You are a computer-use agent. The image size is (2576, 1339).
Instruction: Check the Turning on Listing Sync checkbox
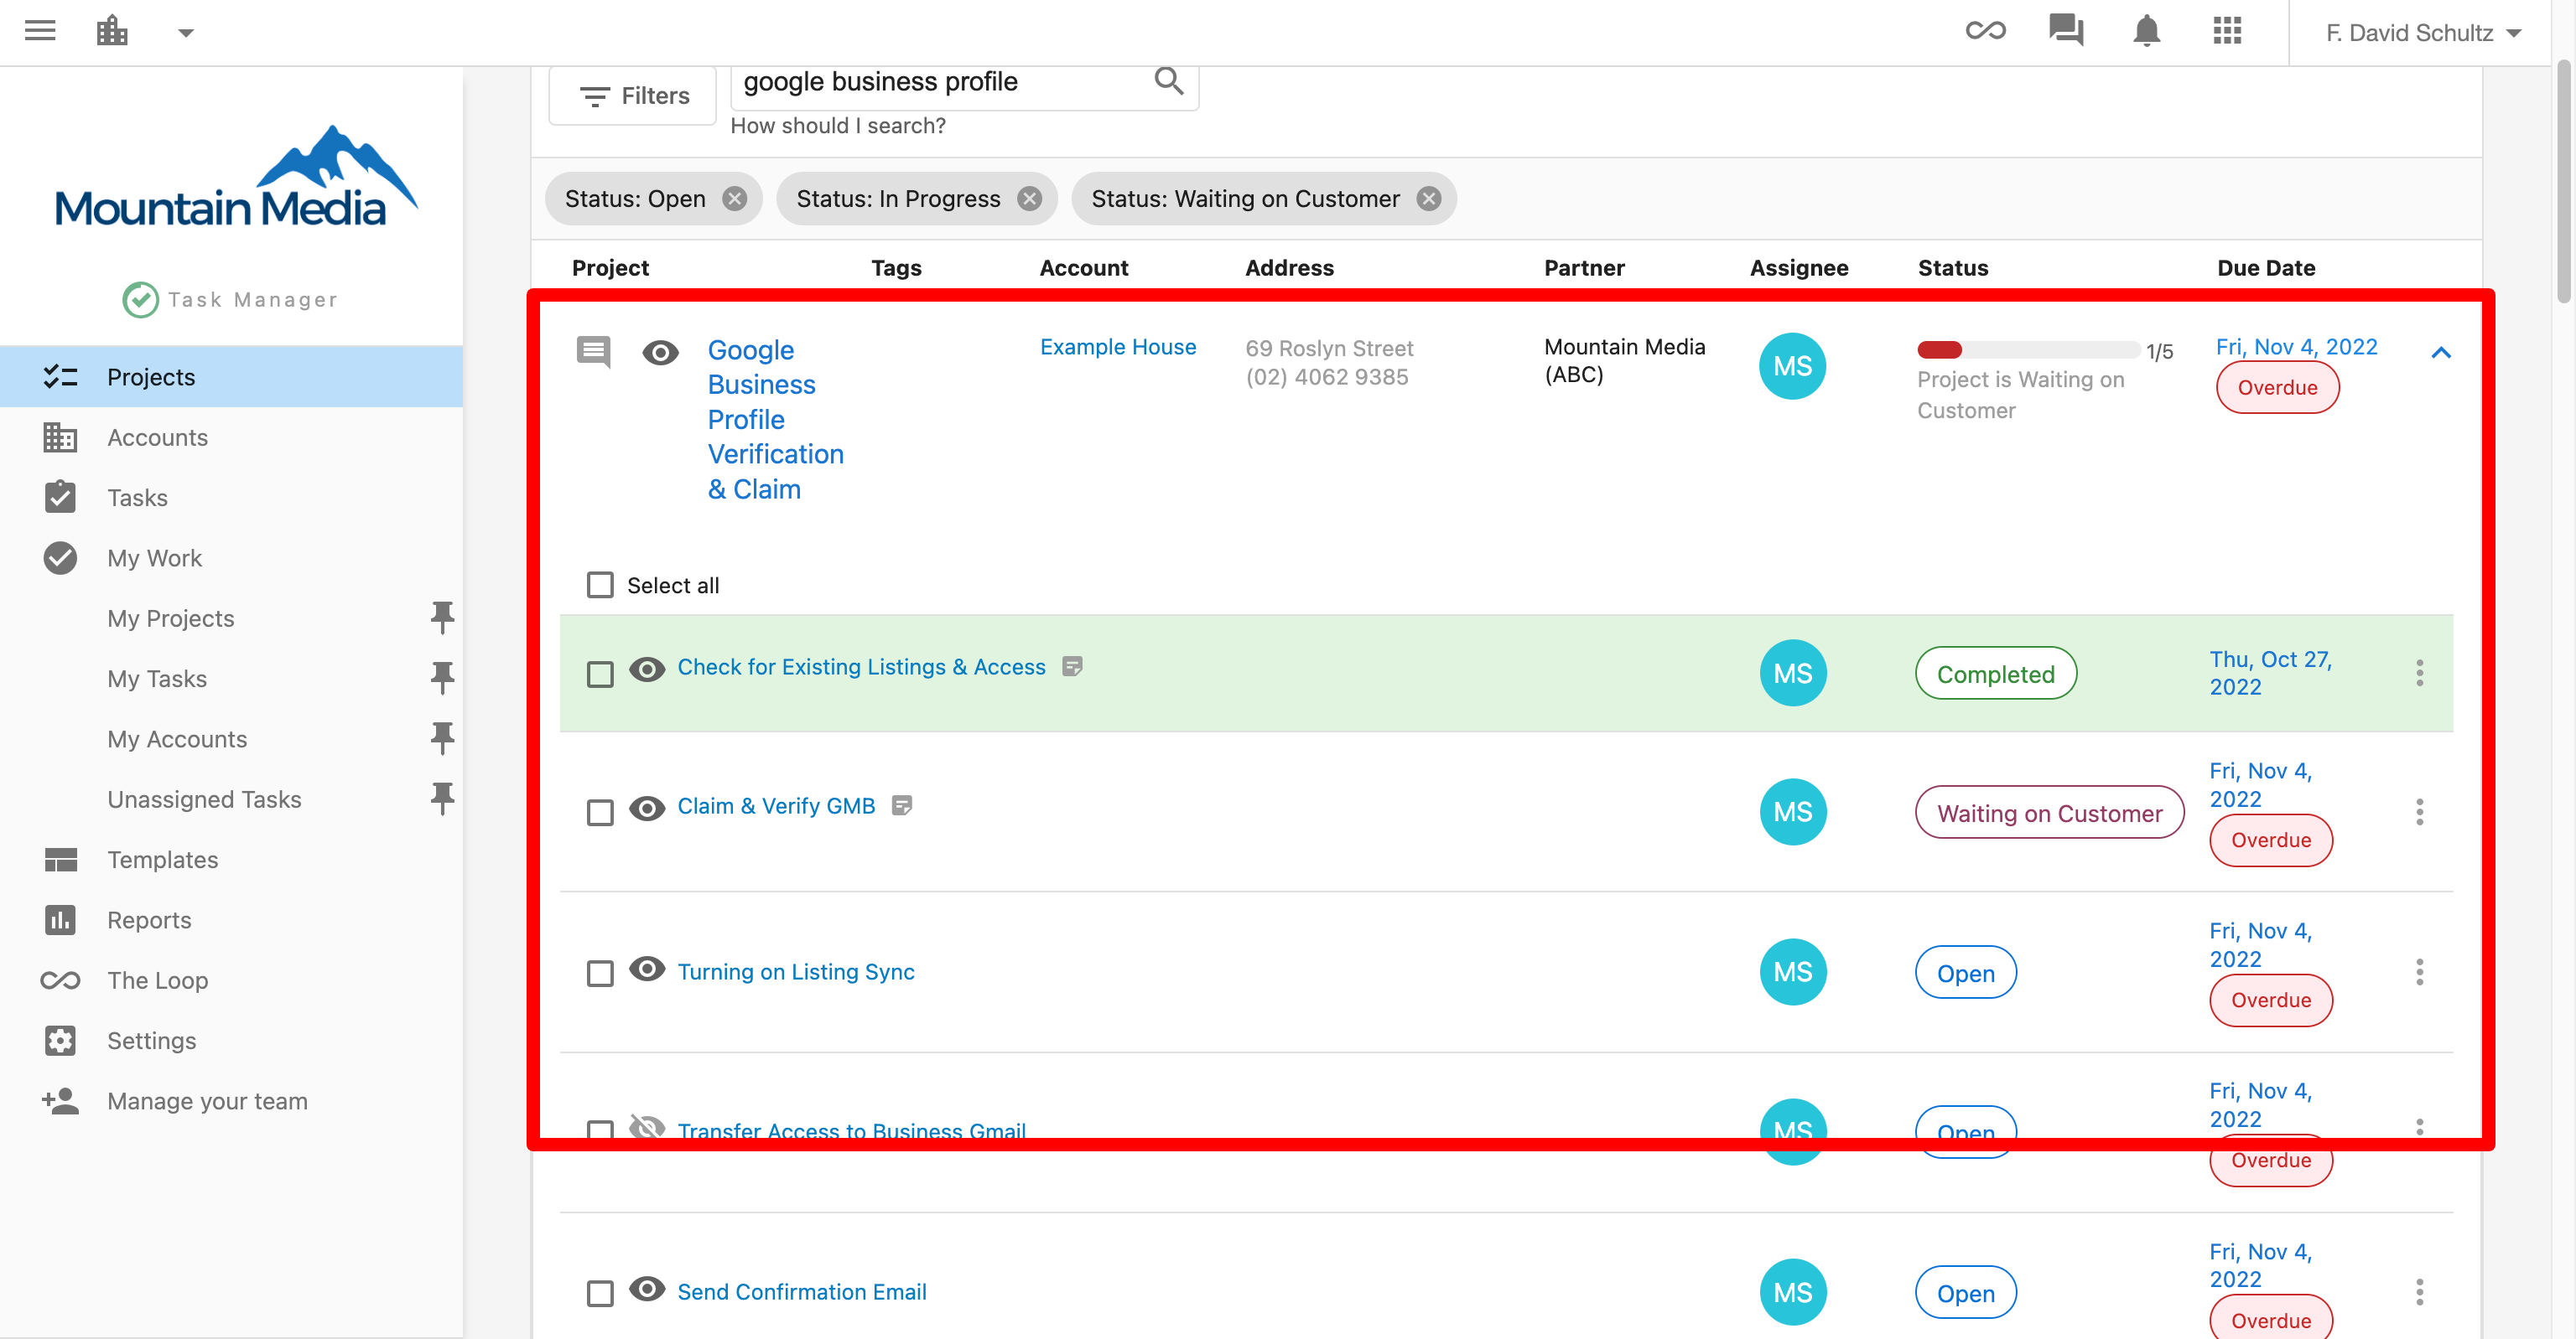[x=600, y=972]
